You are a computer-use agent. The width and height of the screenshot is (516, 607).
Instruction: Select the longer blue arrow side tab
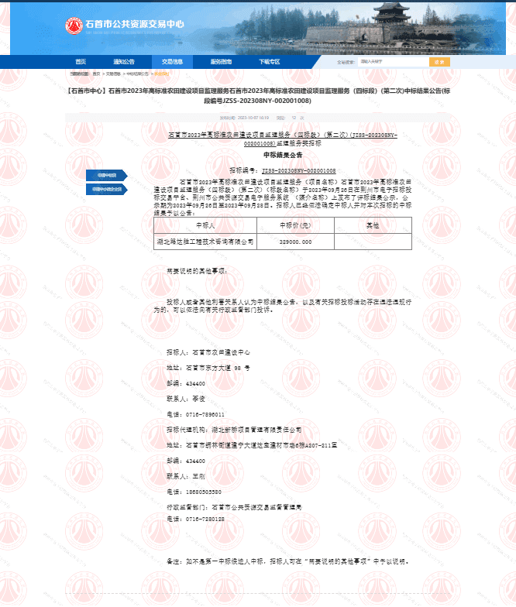click(107, 189)
